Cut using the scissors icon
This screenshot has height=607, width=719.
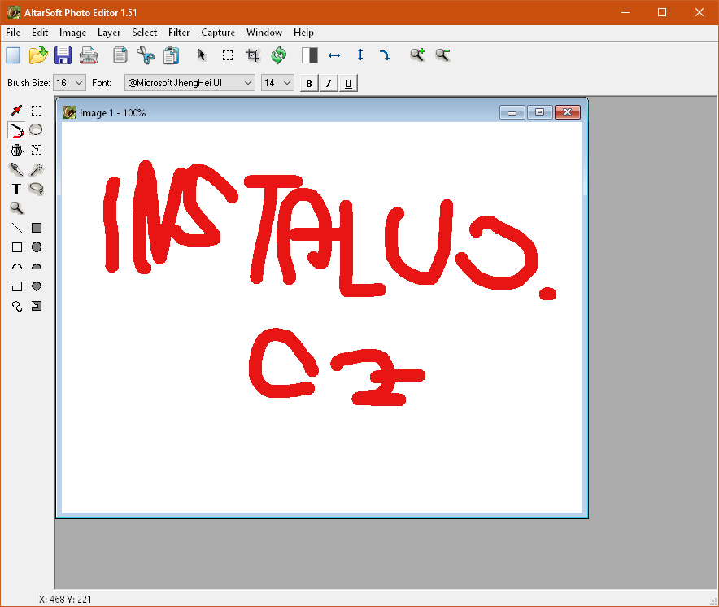pos(146,55)
